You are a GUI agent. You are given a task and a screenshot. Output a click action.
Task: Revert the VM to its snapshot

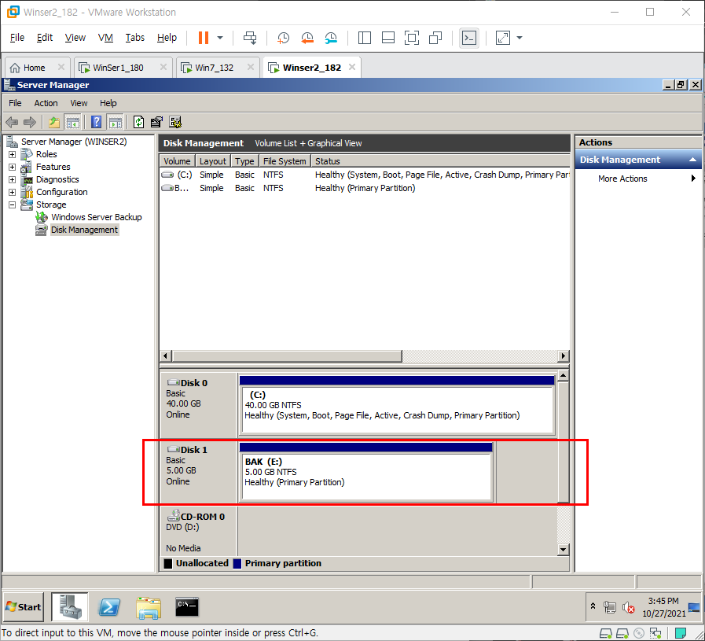(x=307, y=38)
